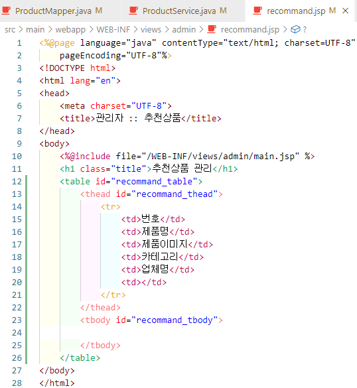Click the td cell text 제품명
357x388 pixels.
tap(155, 231)
